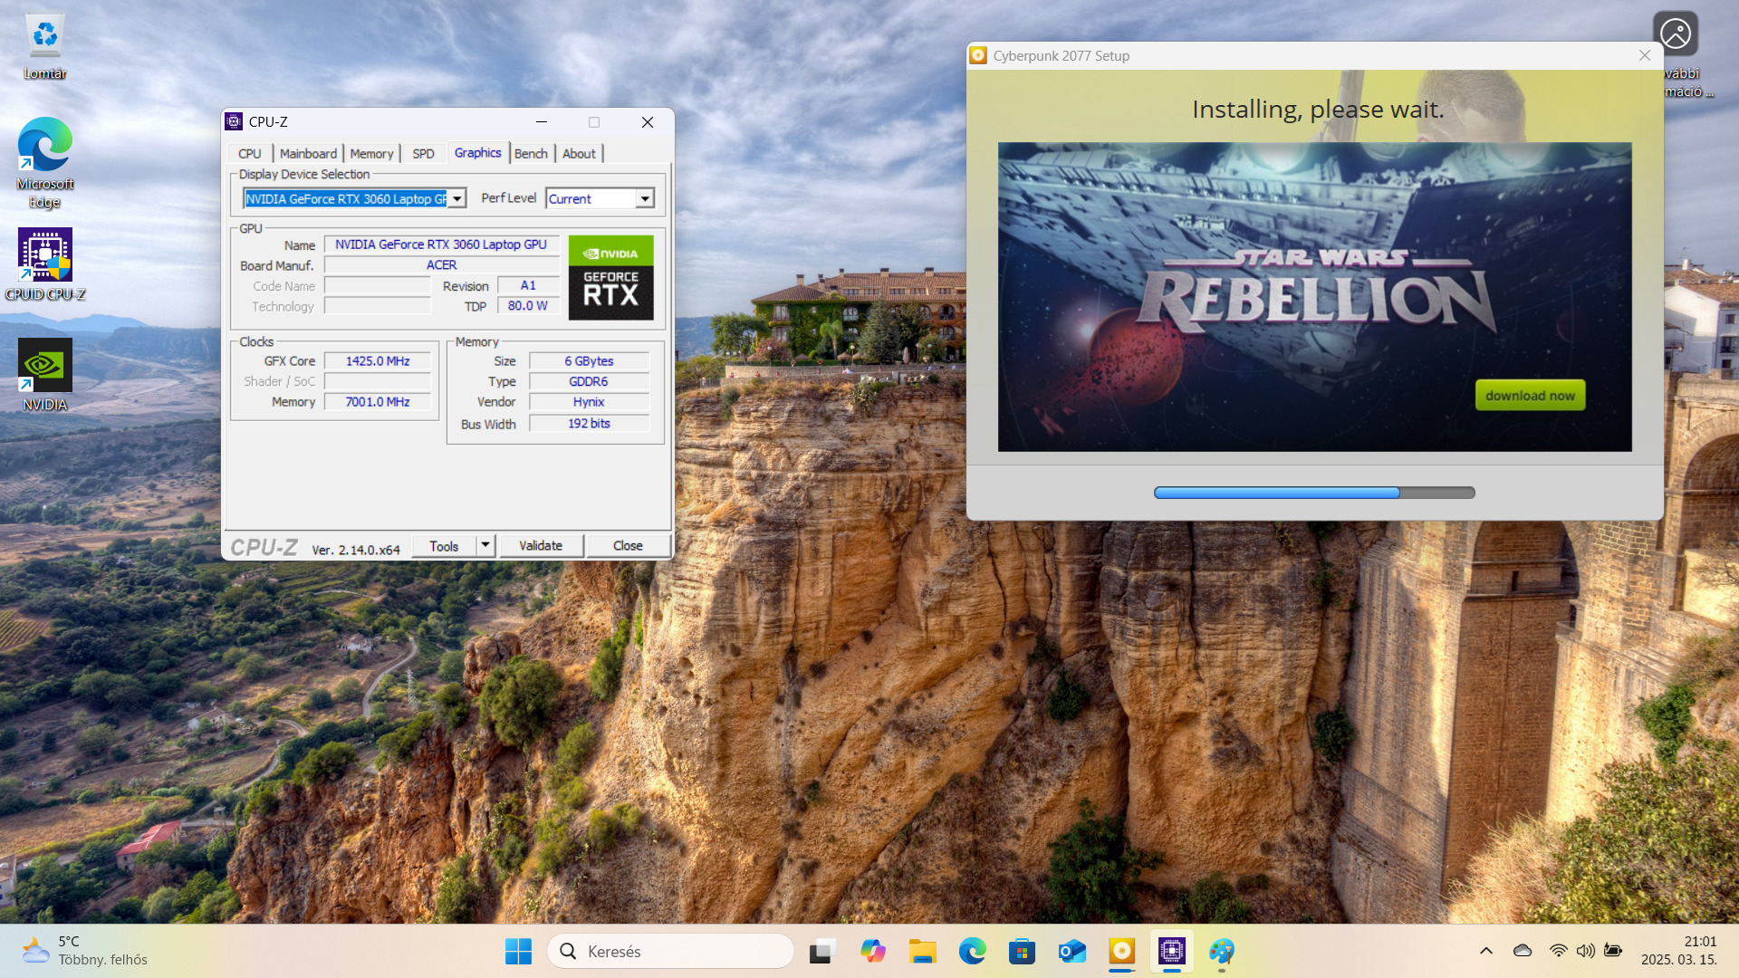Expand the Tools dropdown arrow
Screen dimensions: 1739x978
(485, 545)
